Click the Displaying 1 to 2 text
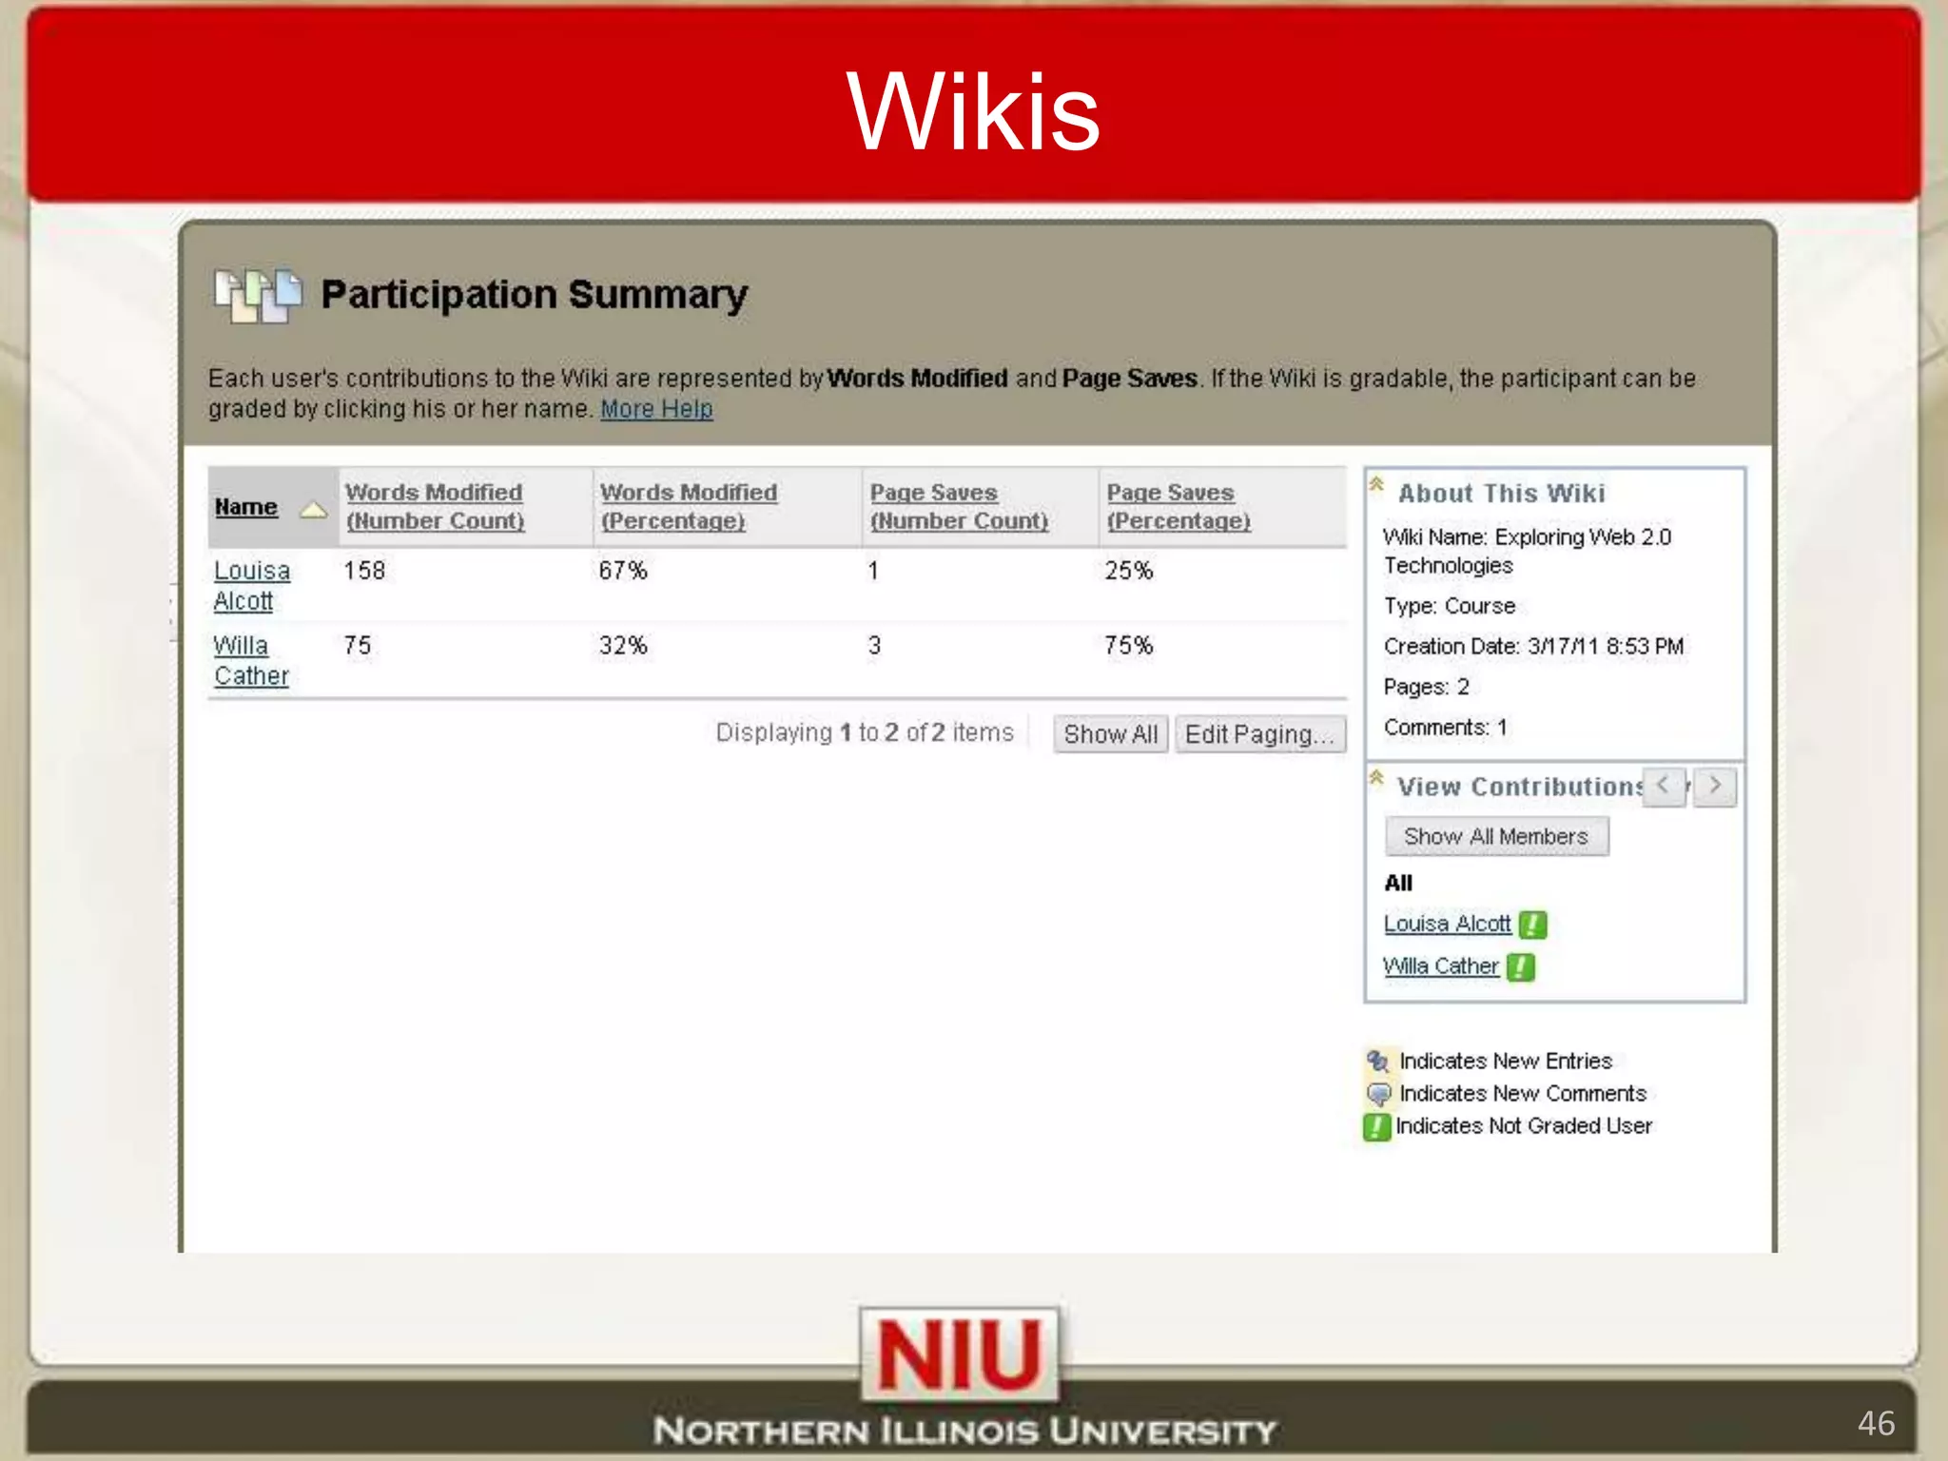1948x1461 pixels. click(x=865, y=732)
